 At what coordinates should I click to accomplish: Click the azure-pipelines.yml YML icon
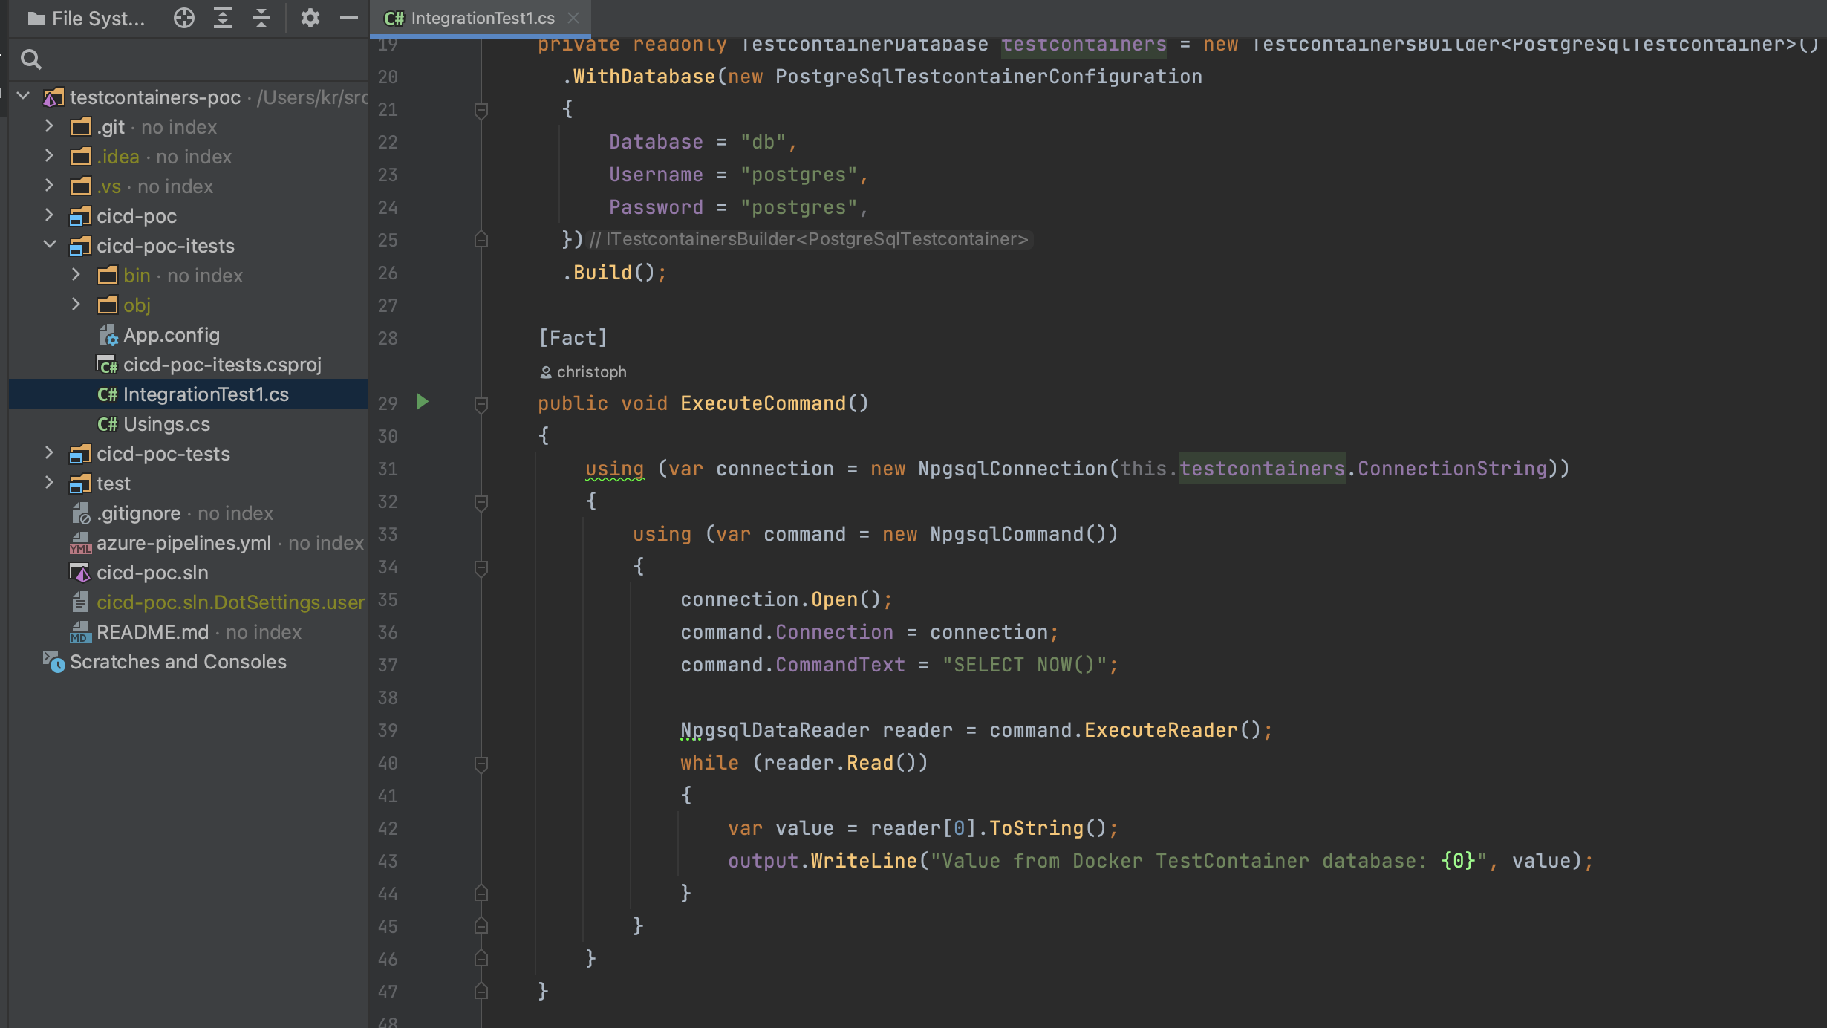pos(80,543)
